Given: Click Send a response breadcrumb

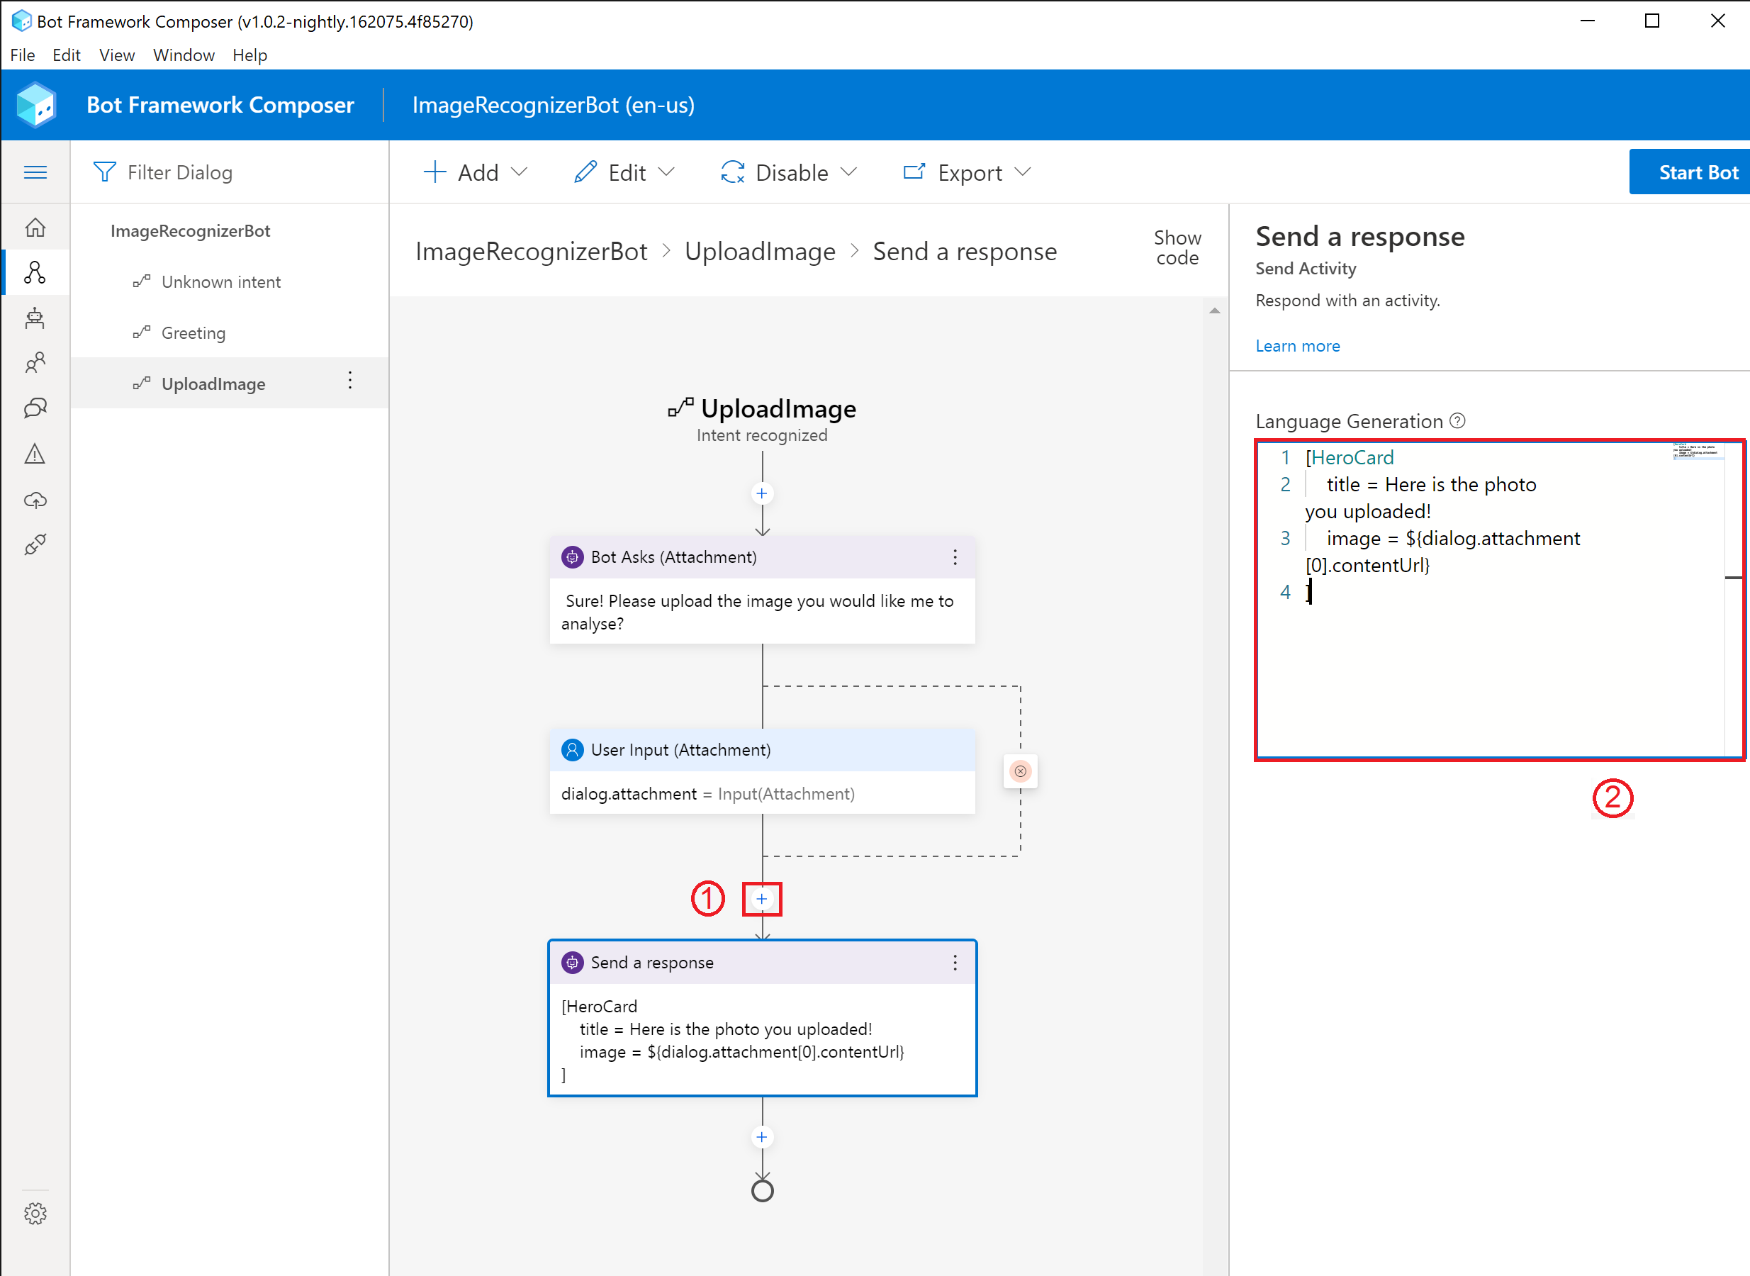Looking at the screenshot, I should pos(965,252).
